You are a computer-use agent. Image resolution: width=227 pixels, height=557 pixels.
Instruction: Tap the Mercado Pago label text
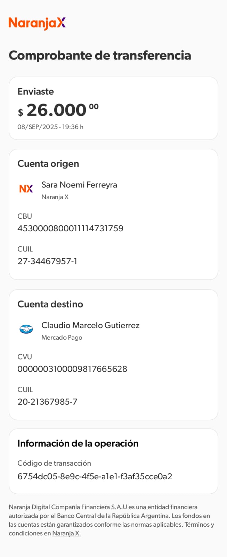pos(62,338)
